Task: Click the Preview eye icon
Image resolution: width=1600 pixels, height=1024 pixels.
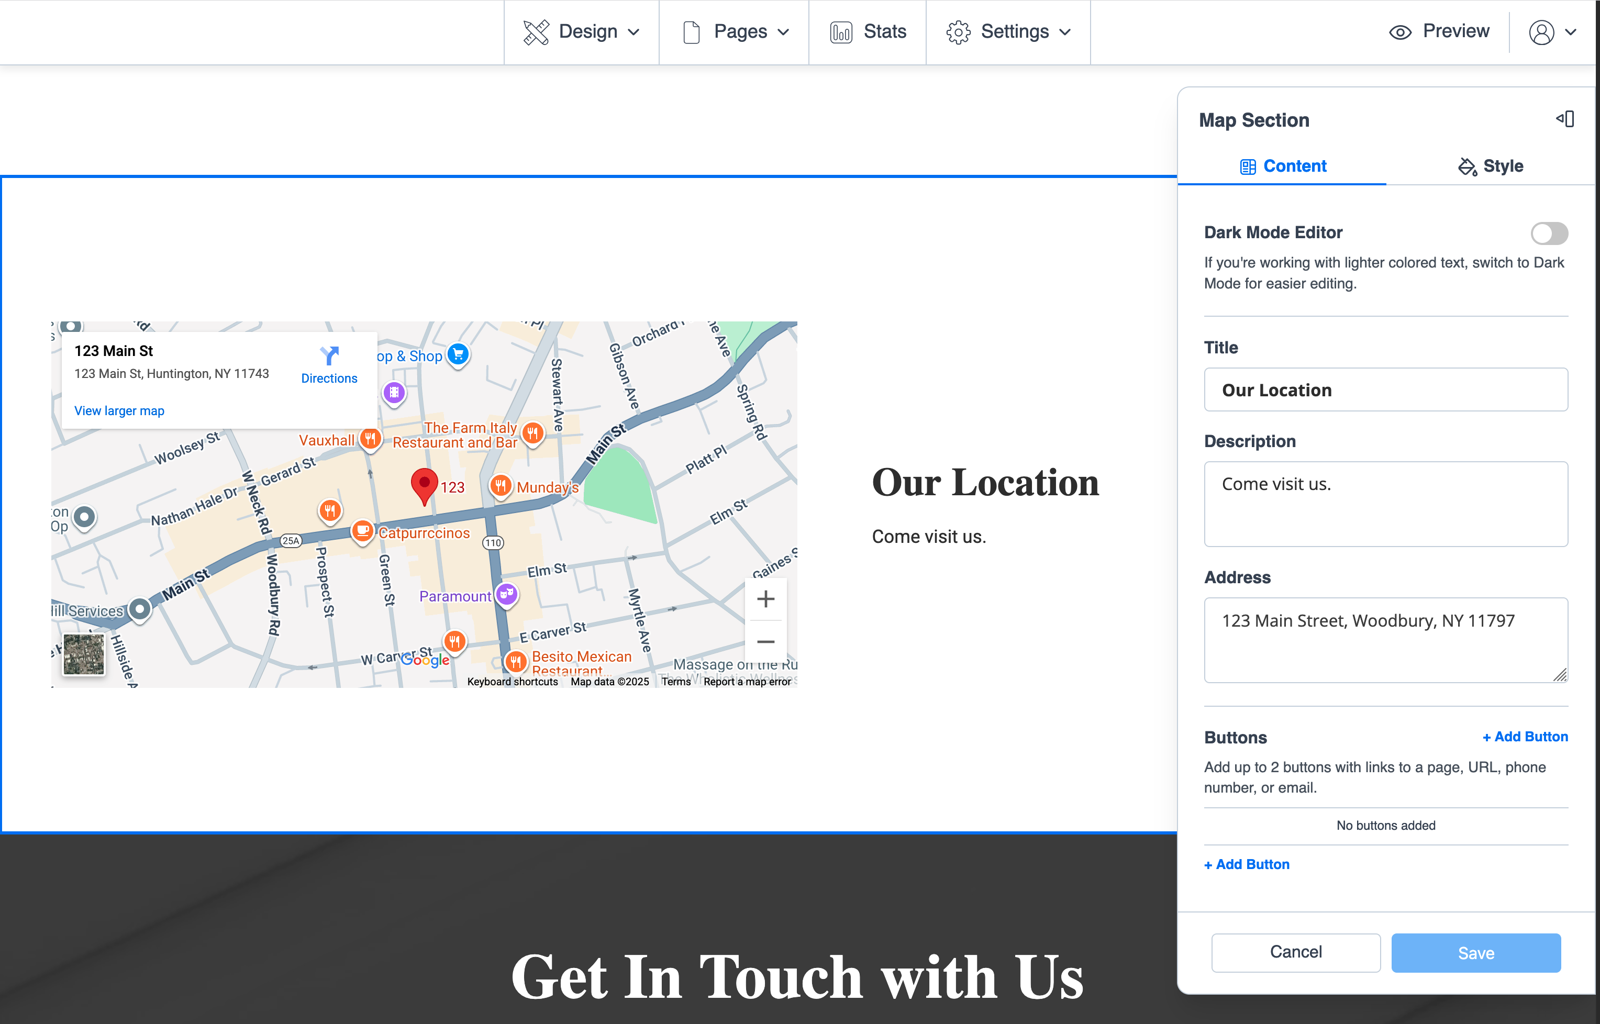Action: pyautogui.click(x=1400, y=32)
